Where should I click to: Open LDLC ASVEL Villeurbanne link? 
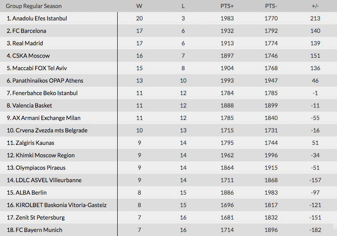(x=44, y=180)
